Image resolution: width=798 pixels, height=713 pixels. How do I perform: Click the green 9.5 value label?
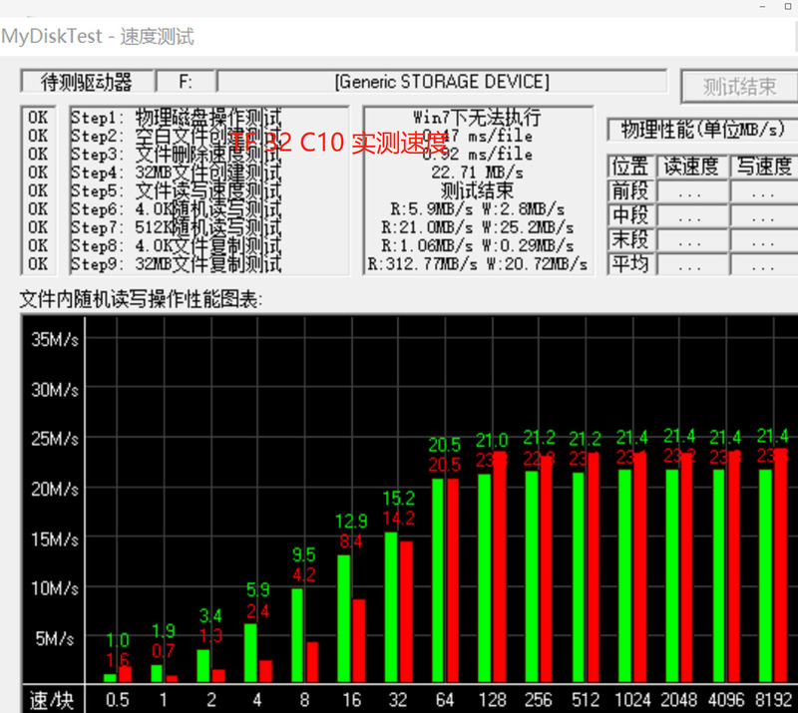304,554
